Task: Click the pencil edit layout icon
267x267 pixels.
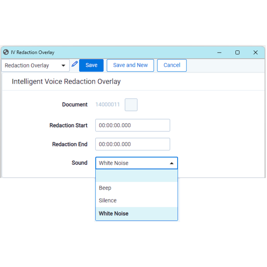Action: point(74,65)
